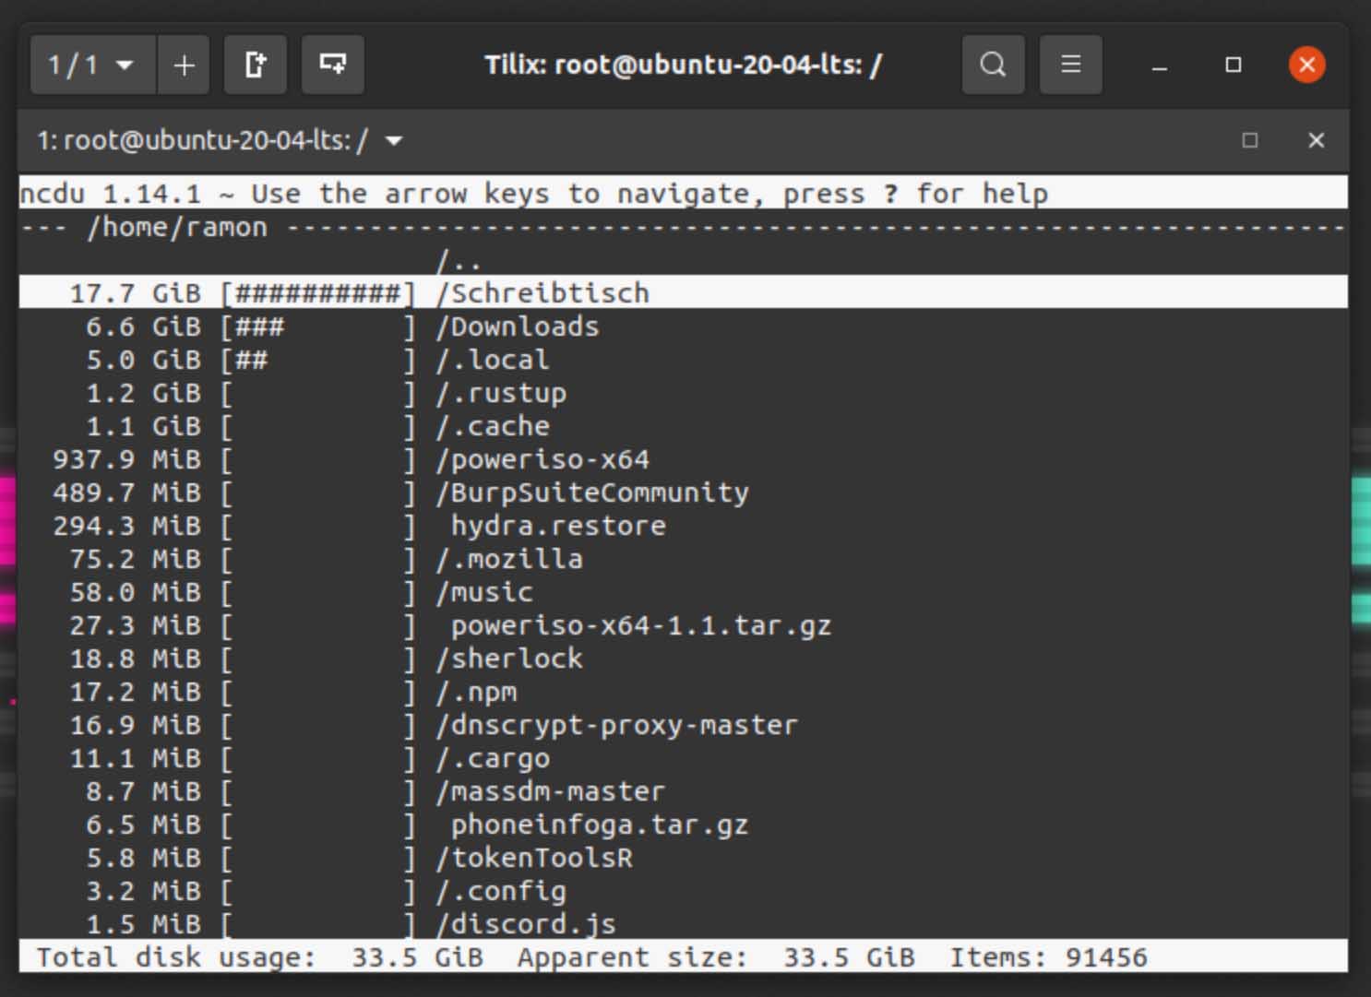Select the /.local directory entry
The image size is (1371, 997).
(x=684, y=360)
